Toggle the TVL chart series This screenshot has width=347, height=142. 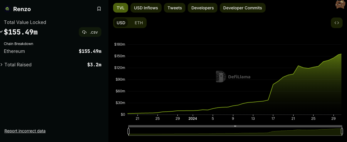[x=120, y=8]
